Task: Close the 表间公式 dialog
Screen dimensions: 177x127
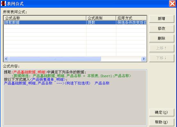Action: pyautogui.click(x=173, y=4)
